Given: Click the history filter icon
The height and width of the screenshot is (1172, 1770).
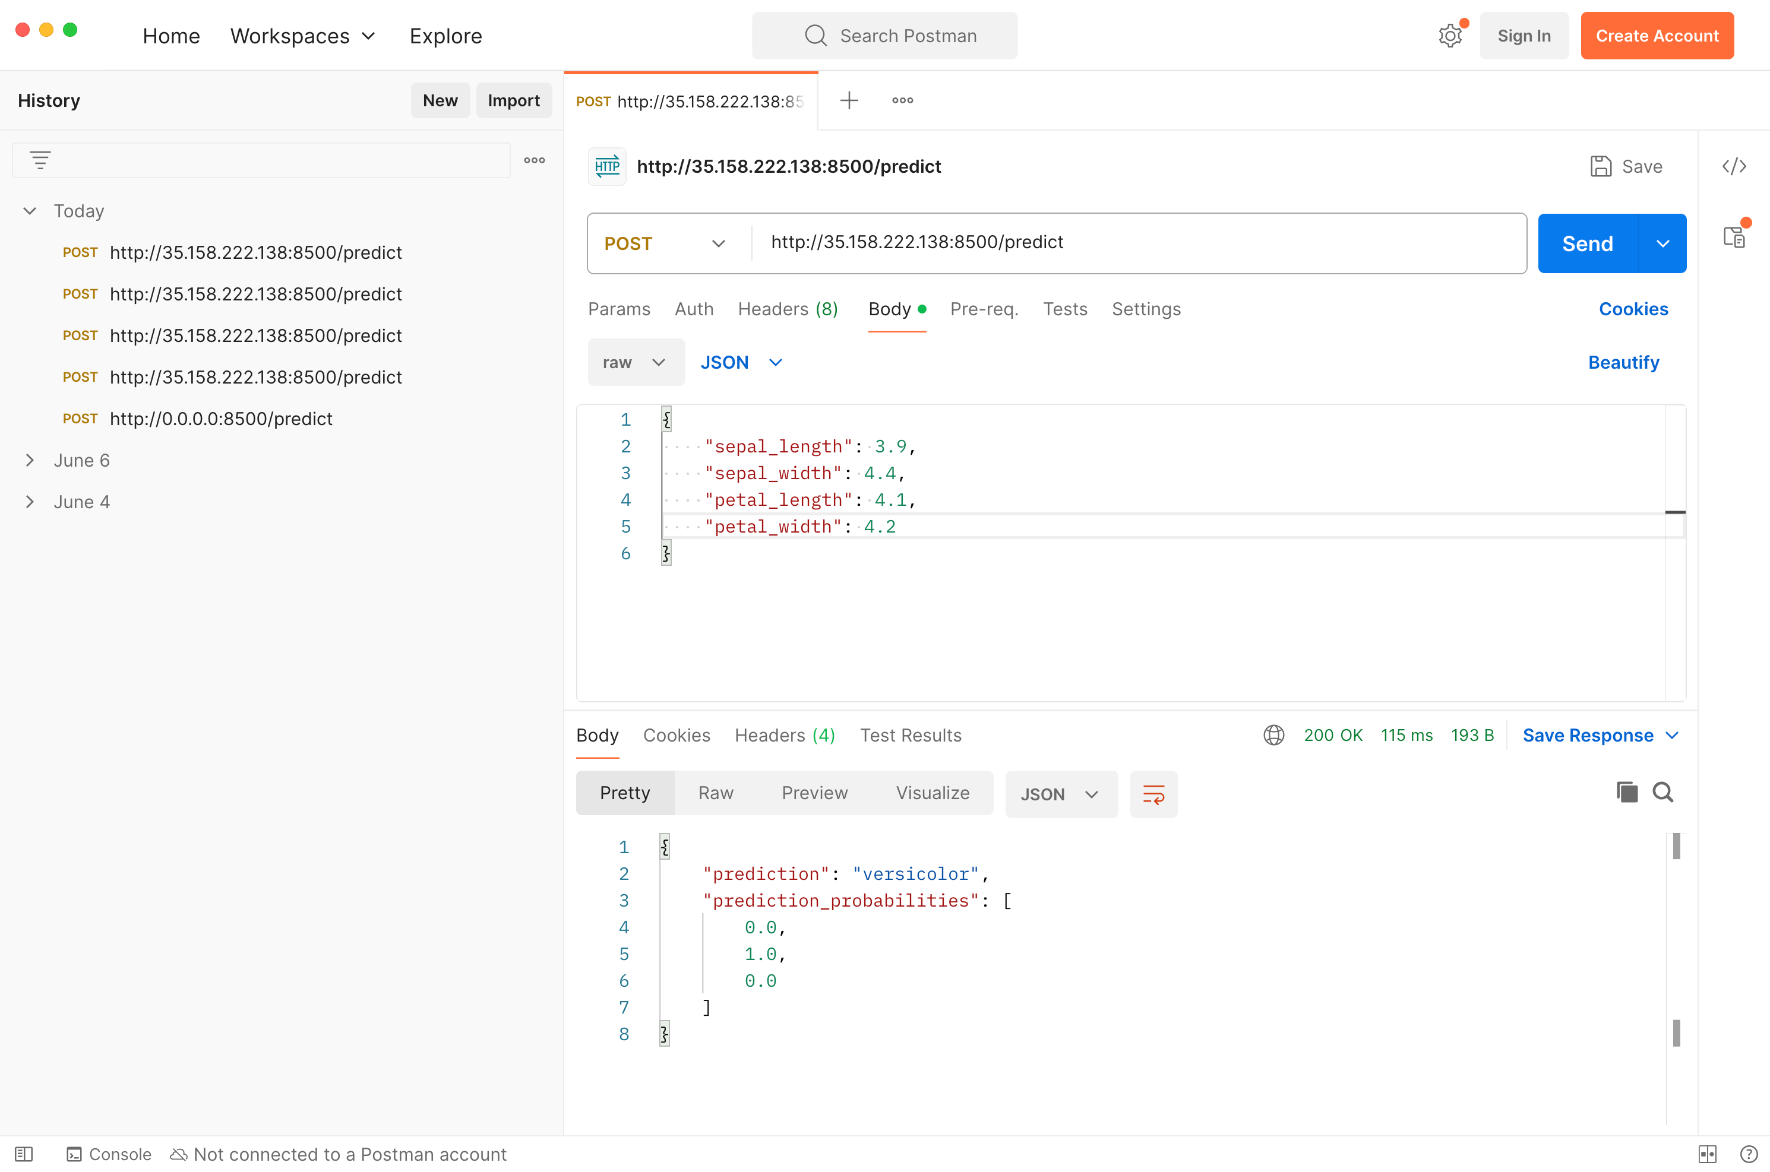Looking at the screenshot, I should 40,160.
